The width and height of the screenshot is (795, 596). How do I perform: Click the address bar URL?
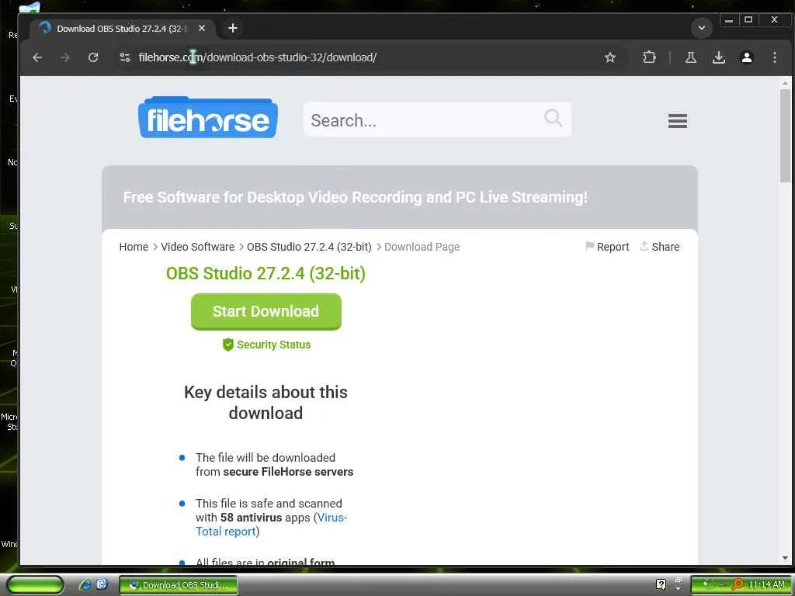pos(258,57)
